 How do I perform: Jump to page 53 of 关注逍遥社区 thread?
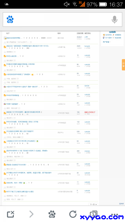pyautogui.click(x=27, y=134)
